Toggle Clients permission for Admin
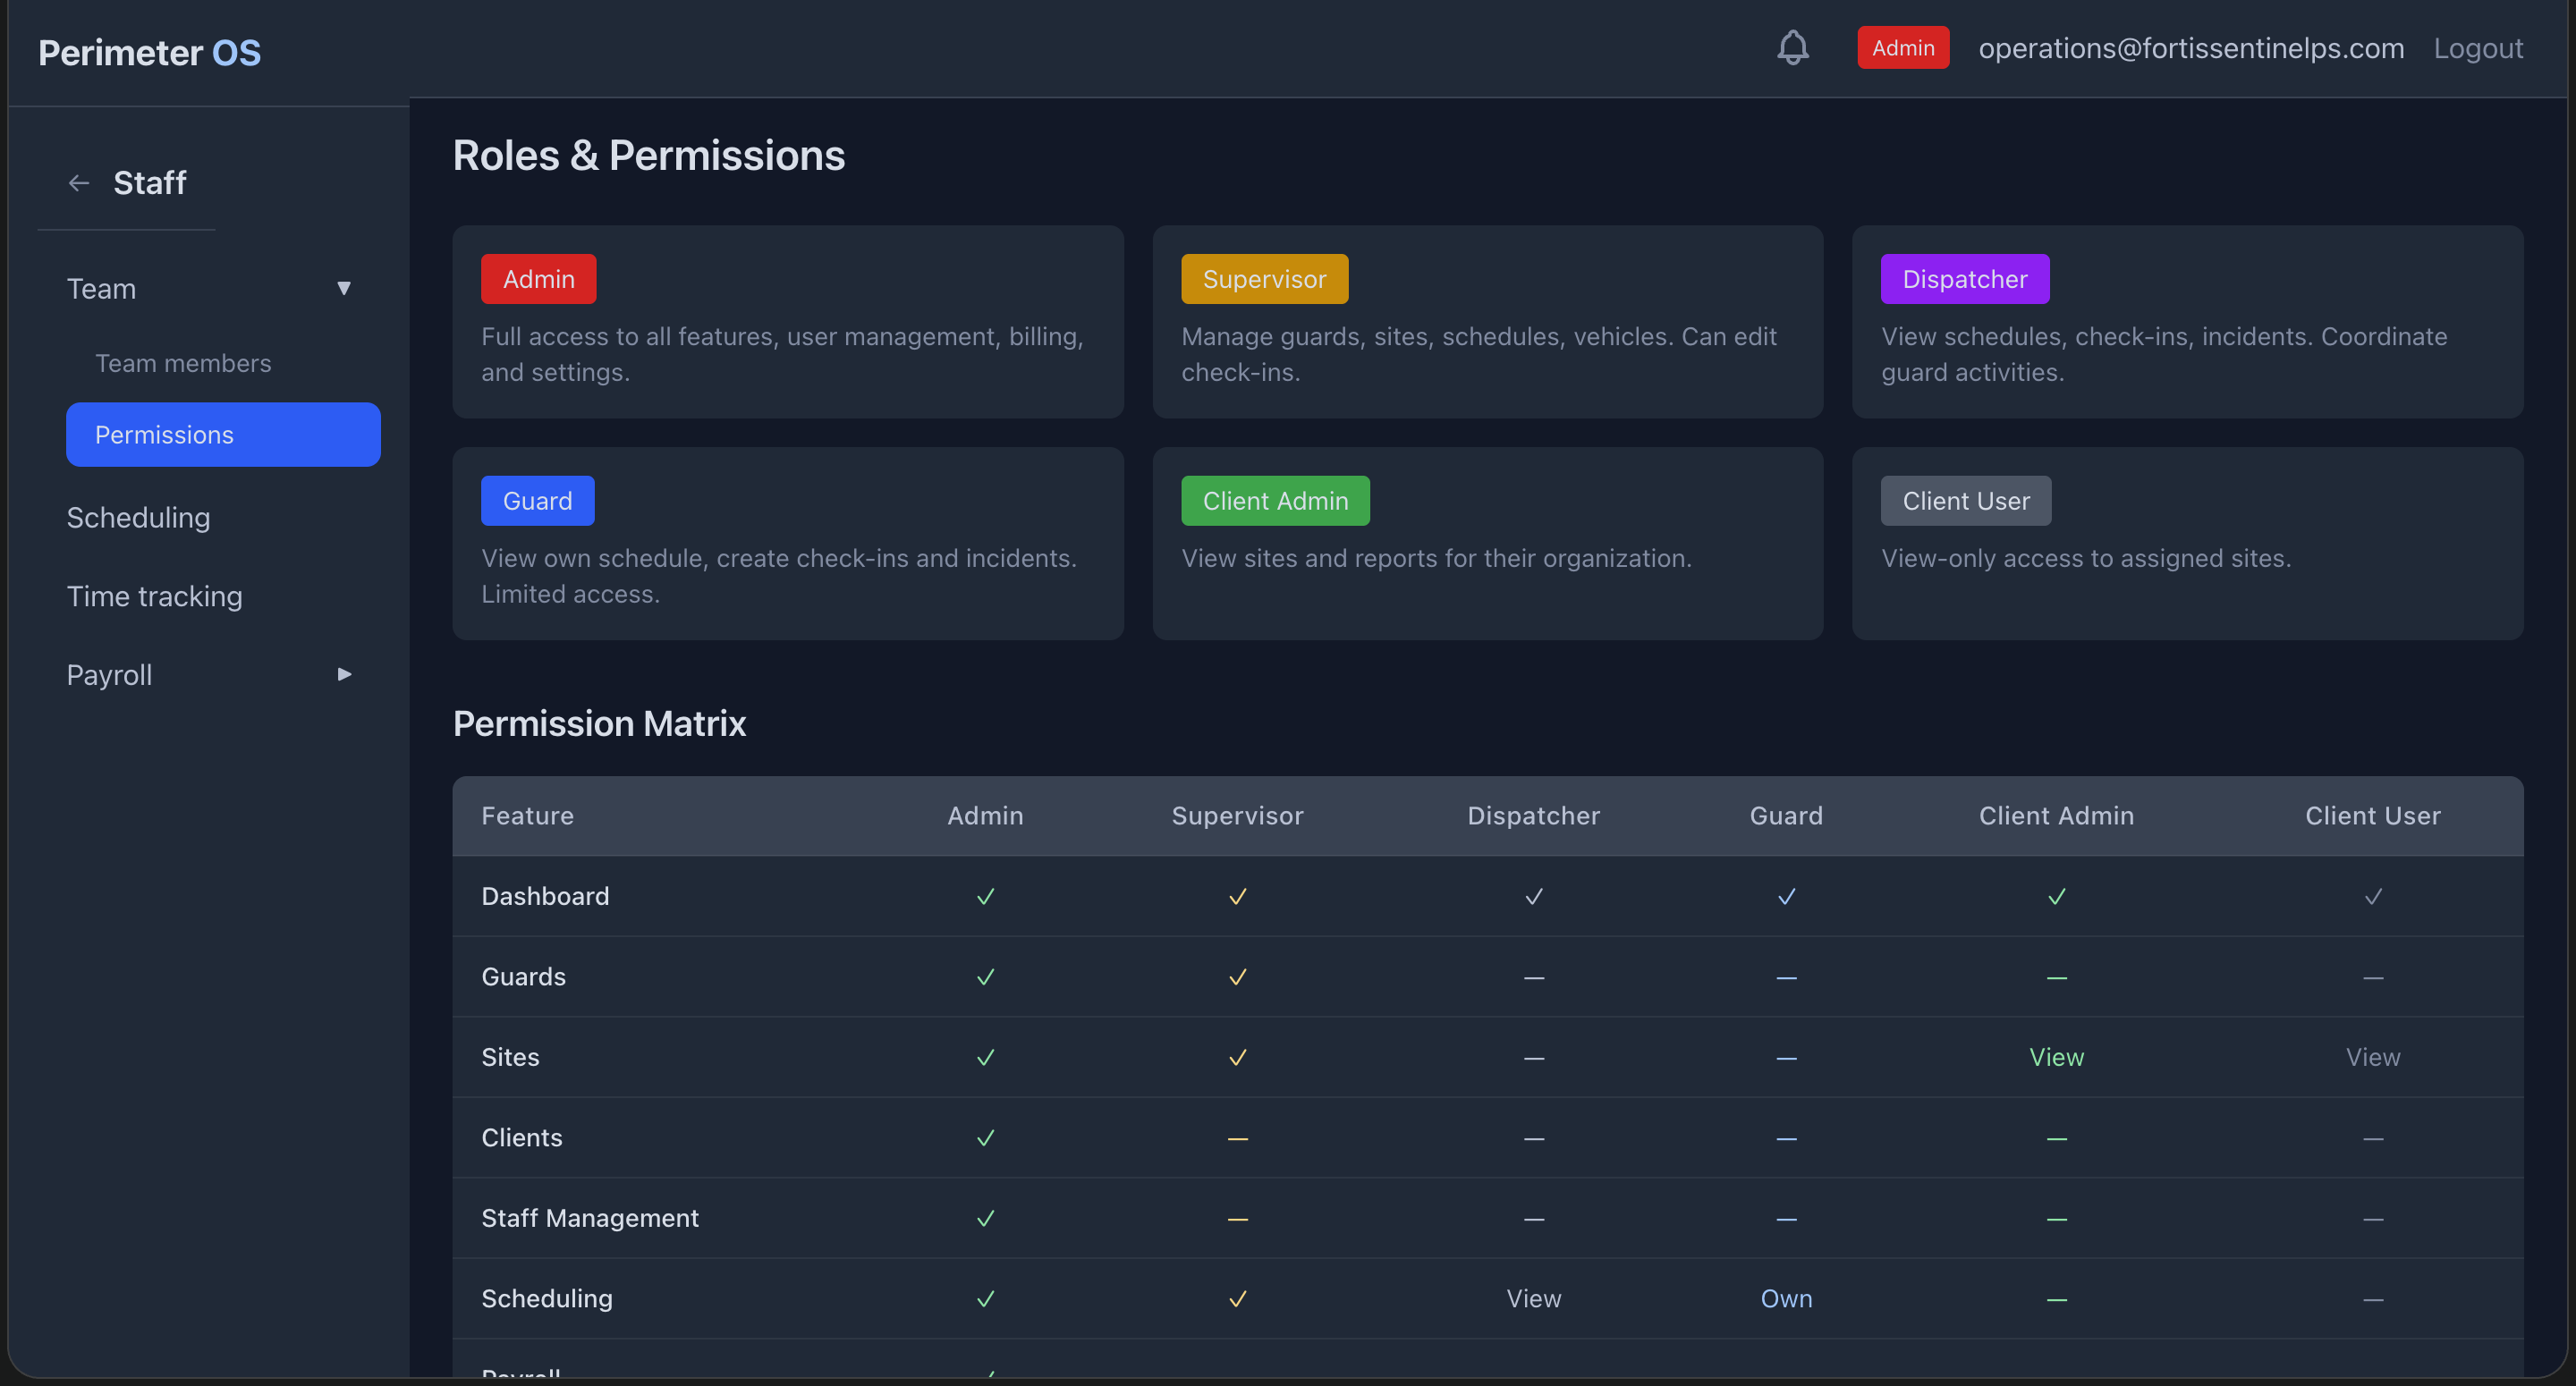 (x=985, y=1137)
